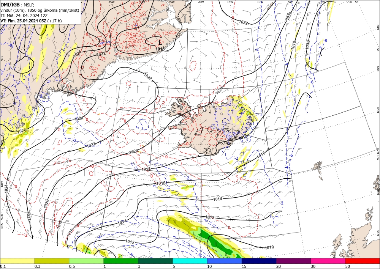380x269 pixels.
Task: Click the 'L' low pressure marker over Greenland
Action: [160, 42]
